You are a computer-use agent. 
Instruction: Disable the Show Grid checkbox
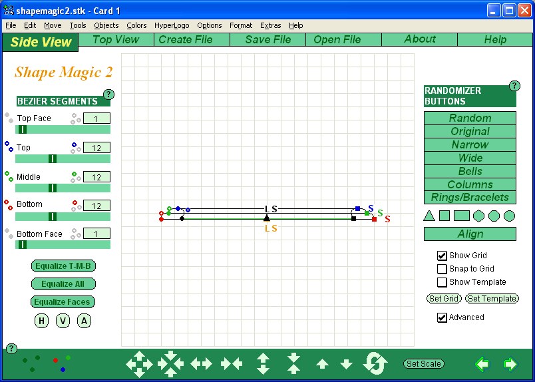(442, 256)
